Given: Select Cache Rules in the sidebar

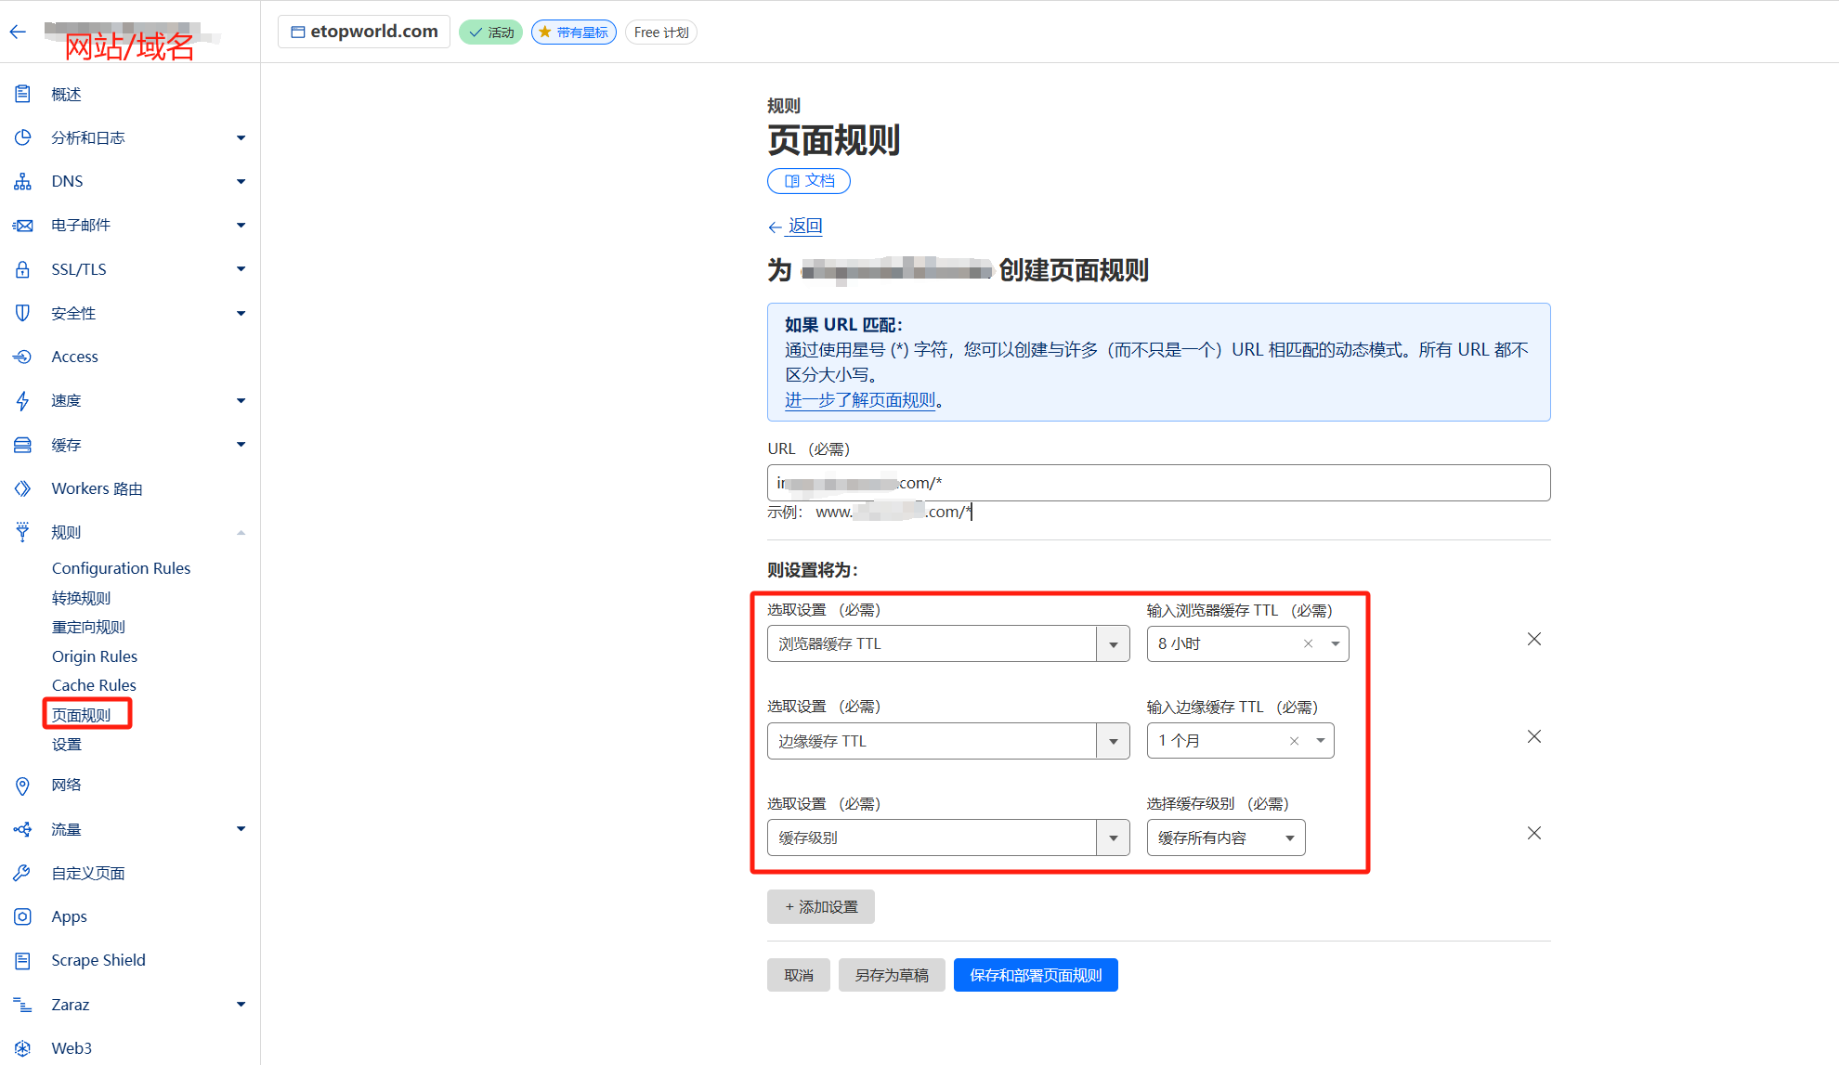Looking at the screenshot, I should (94, 684).
